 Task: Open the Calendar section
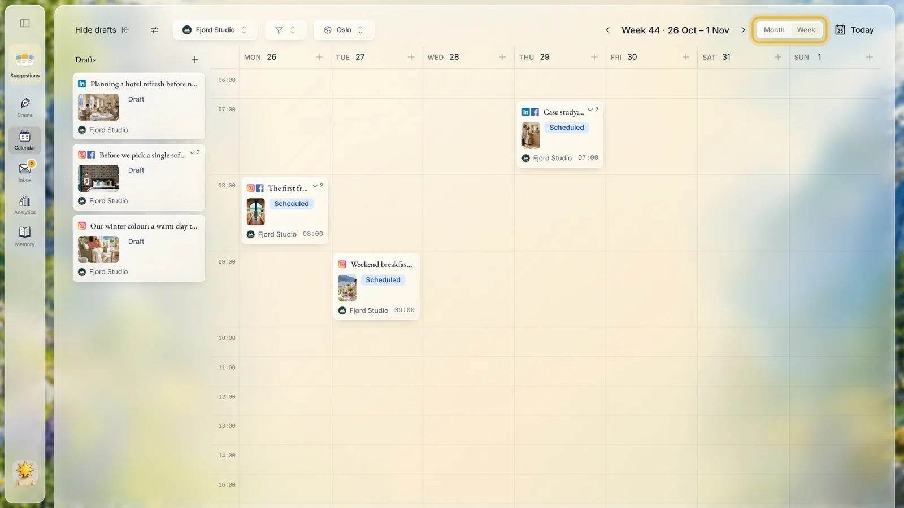25,140
